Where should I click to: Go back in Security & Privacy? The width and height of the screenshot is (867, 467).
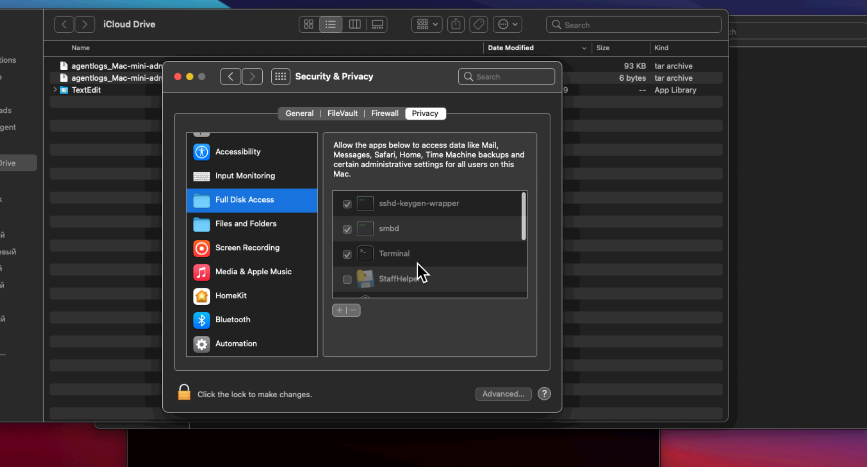click(x=231, y=76)
